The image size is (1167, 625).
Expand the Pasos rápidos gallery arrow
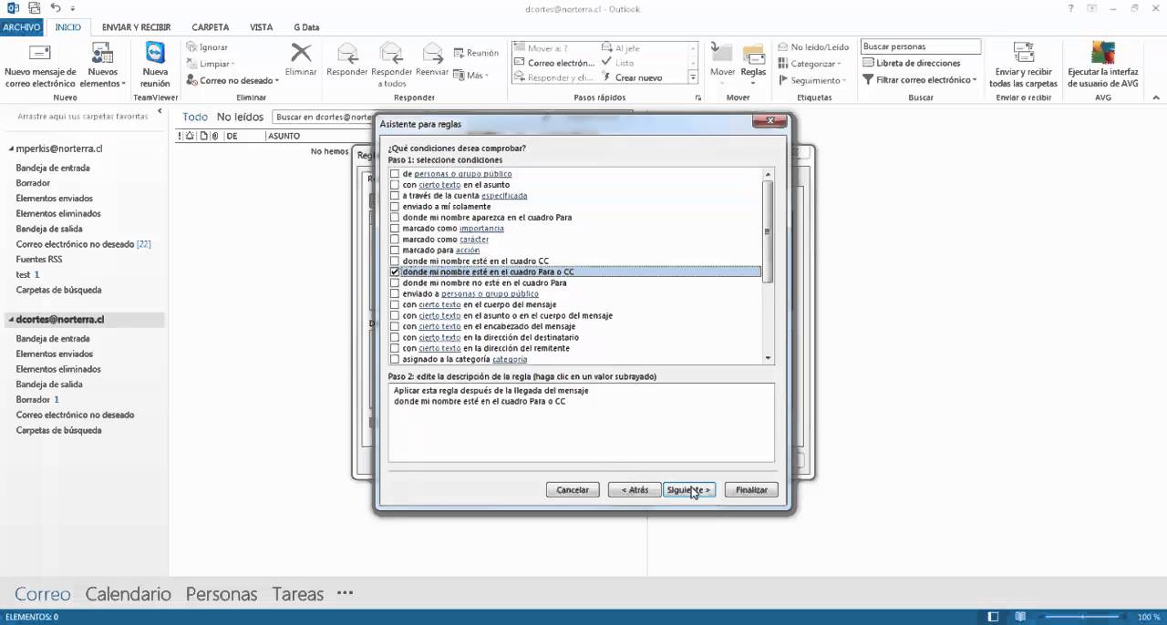(693, 78)
